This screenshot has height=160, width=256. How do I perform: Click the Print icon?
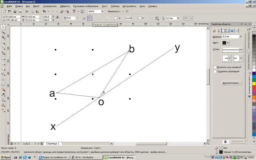20,12
